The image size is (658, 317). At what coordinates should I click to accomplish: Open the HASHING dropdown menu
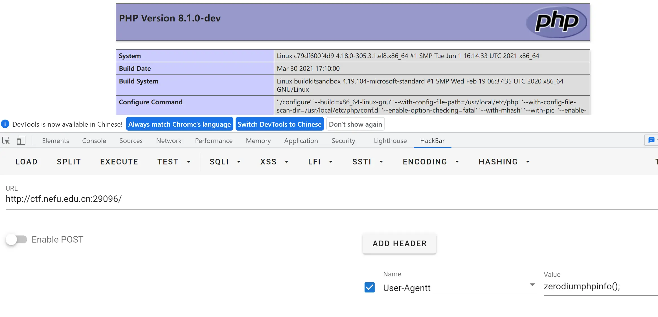(504, 162)
